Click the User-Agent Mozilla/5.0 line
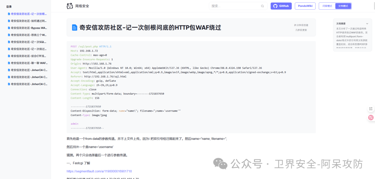Viewport: 375px width, 179px height. pyautogui.click(x=166, y=68)
